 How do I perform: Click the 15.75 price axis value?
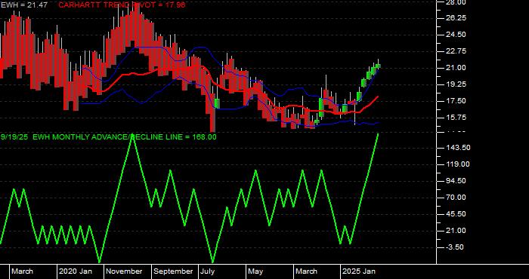456,118
